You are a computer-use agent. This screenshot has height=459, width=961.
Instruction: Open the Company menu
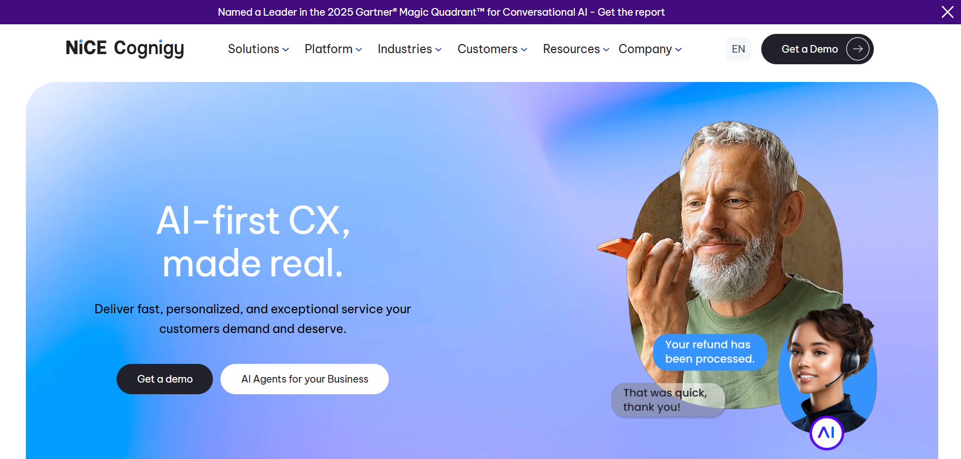[650, 49]
